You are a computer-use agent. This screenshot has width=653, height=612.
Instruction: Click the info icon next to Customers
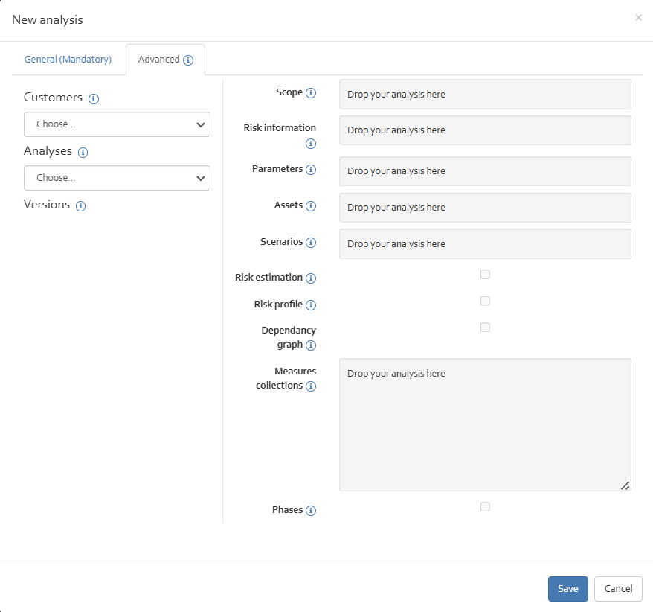[94, 99]
